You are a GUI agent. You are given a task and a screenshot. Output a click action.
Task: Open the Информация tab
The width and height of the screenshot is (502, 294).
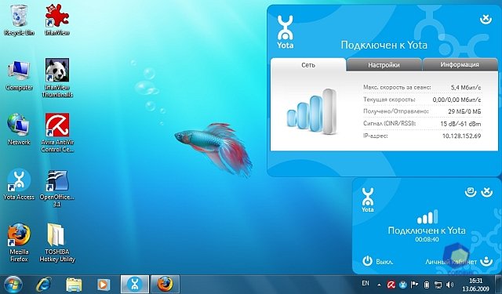tap(460, 64)
